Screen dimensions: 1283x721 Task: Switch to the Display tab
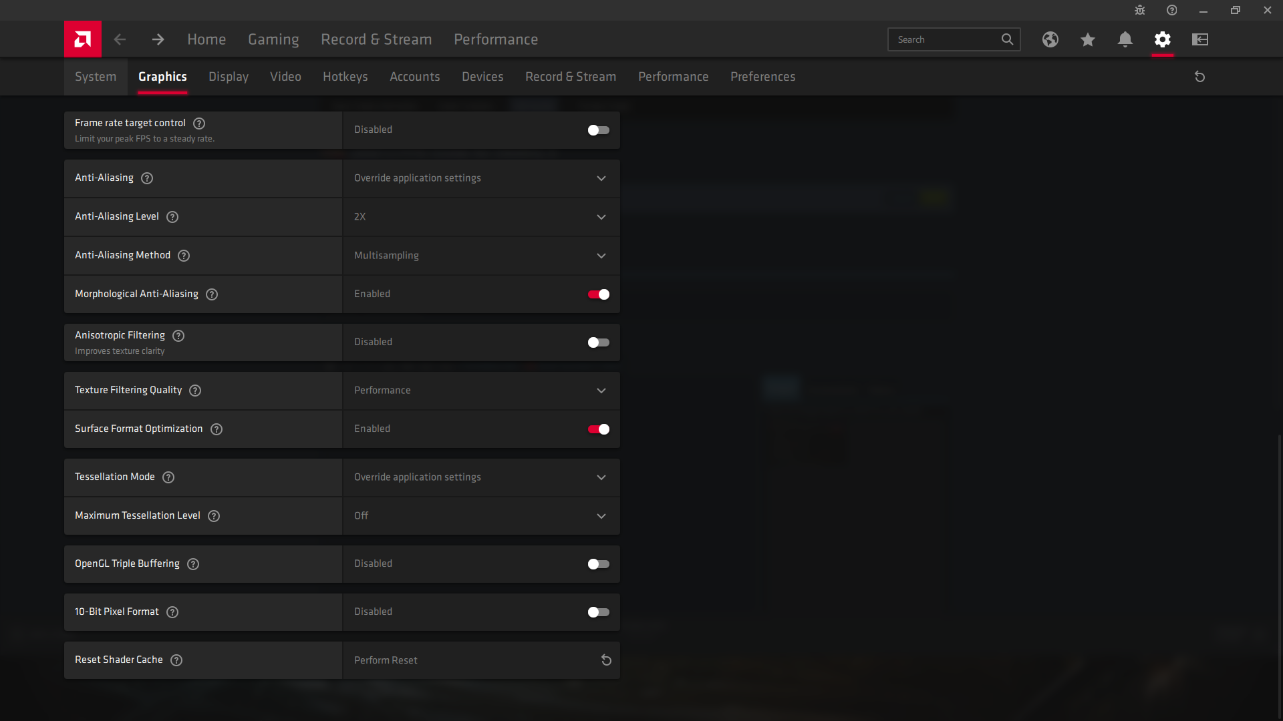coord(228,77)
